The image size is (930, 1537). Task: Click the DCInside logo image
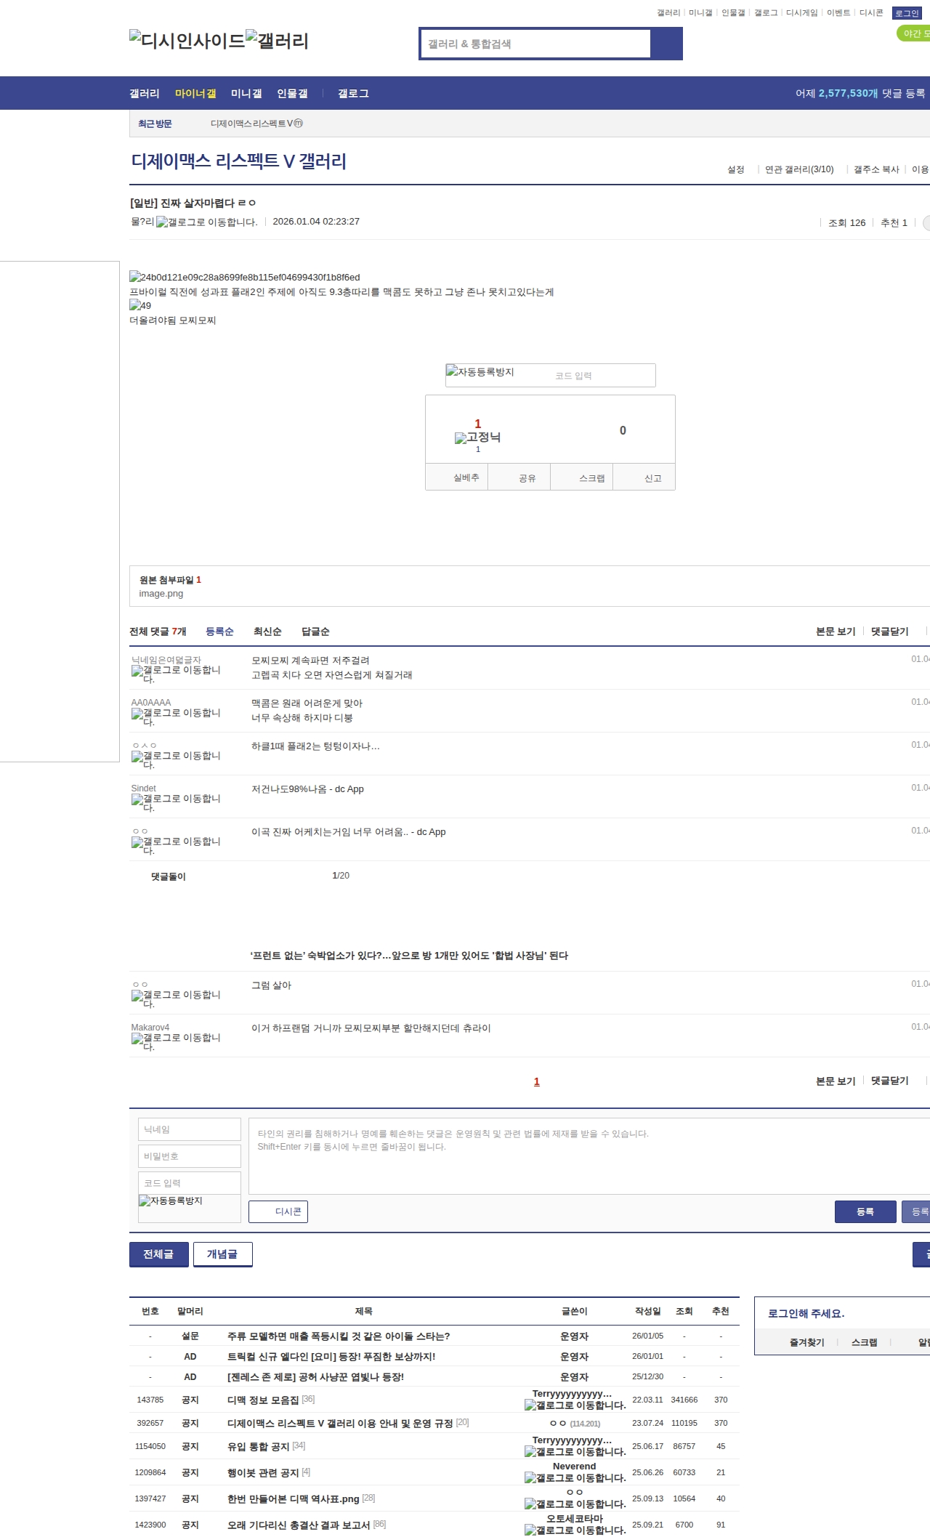(x=187, y=41)
